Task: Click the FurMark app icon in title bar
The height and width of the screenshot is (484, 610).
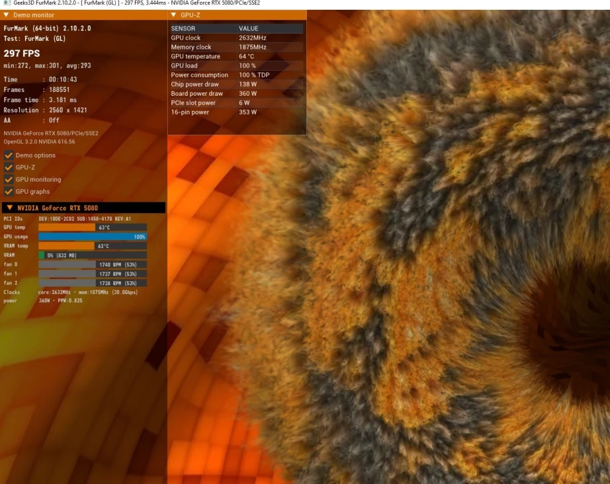Action: tap(7, 3)
